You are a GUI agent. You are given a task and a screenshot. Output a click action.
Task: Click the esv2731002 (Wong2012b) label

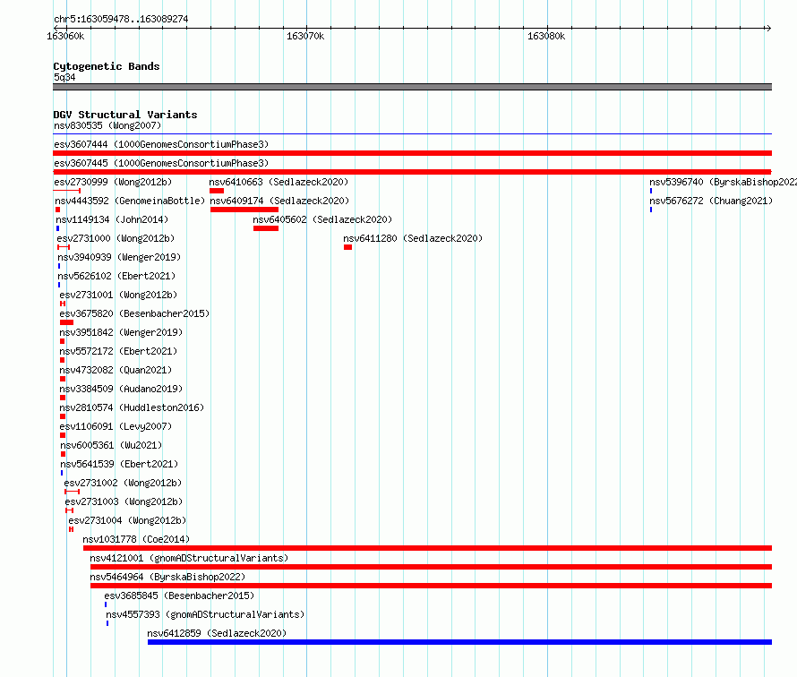[x=123, y=483]
